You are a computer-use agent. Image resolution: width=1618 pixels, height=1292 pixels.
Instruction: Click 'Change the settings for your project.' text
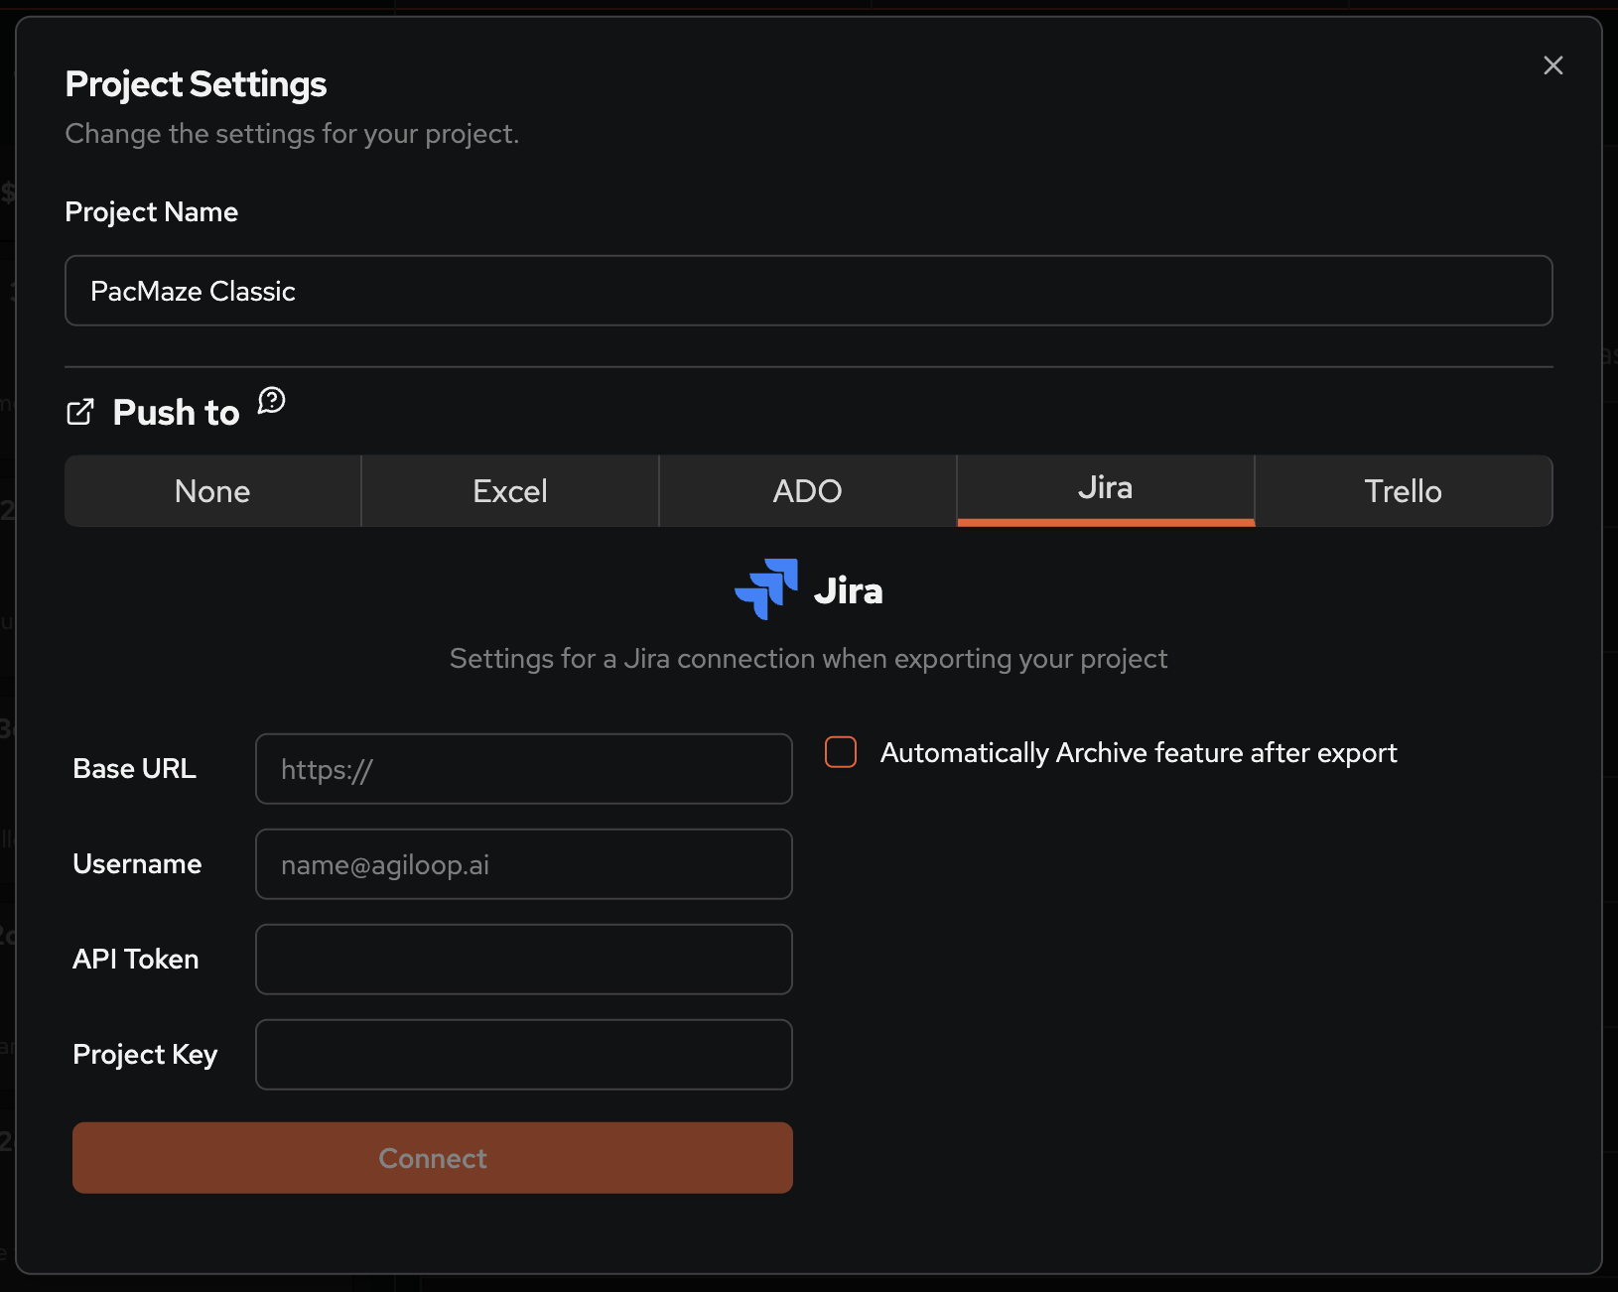pyautogui.click(x=292, y=134)
